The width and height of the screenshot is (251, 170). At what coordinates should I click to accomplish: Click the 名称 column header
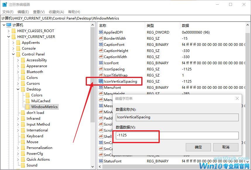[x=121, y=26]
